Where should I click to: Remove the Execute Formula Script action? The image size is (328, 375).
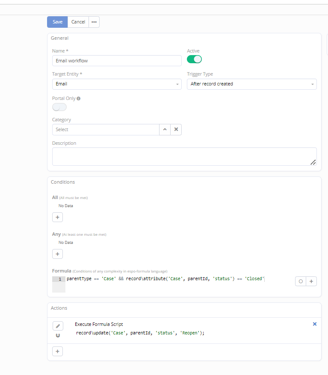coord(315,324)
